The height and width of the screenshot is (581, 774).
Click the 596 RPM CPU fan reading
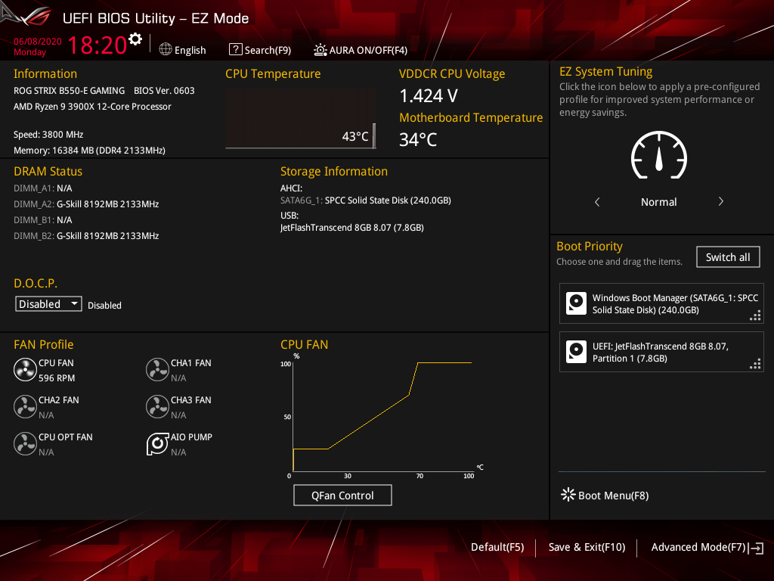(57, 378)
